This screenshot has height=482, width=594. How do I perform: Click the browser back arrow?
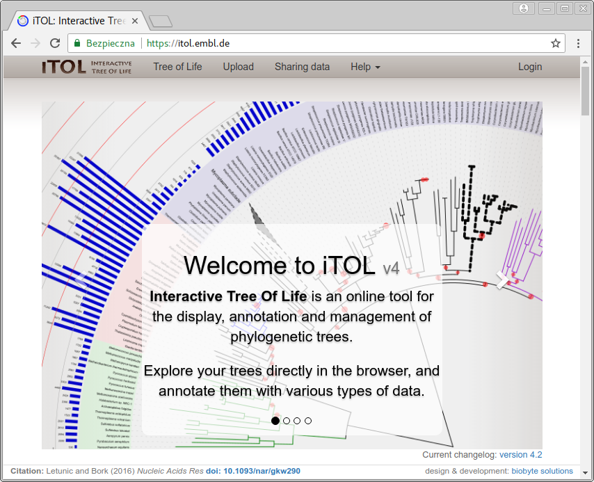[x=16, y=43]
